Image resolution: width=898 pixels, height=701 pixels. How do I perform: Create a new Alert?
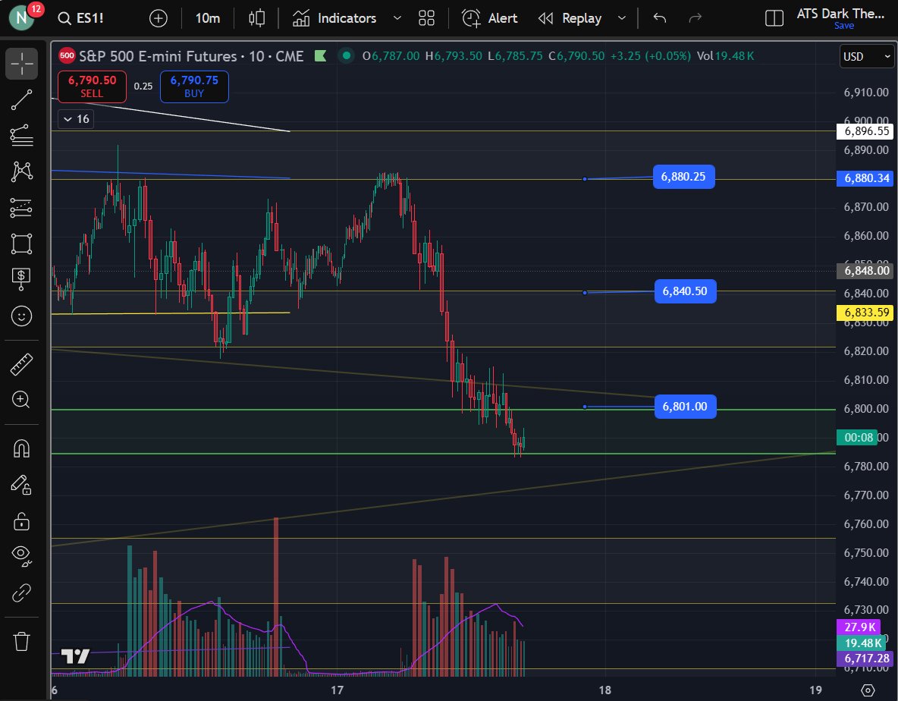tap(490, 18)
